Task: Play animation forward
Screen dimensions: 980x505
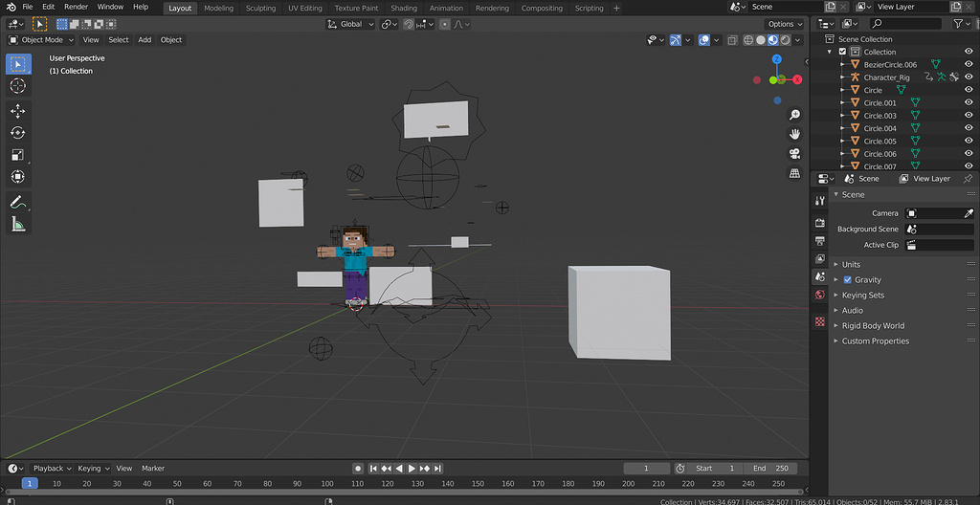Action: coord(412,468)
